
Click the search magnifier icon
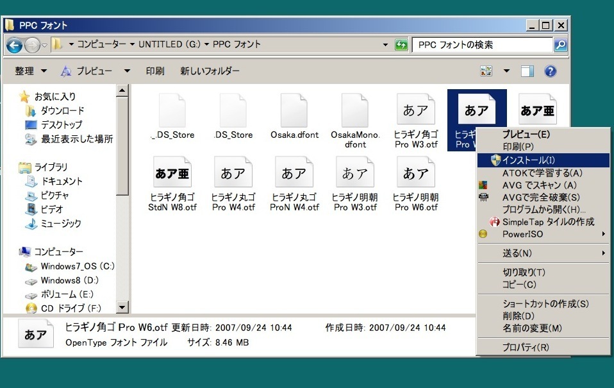(x=560, y=45)
